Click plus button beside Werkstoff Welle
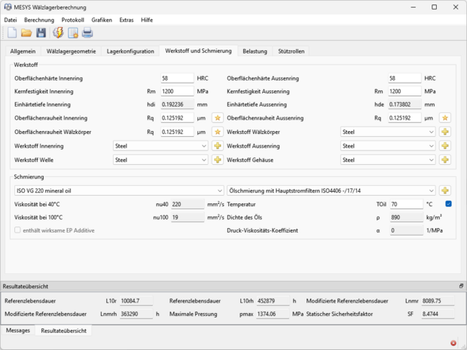 [217, 160]
